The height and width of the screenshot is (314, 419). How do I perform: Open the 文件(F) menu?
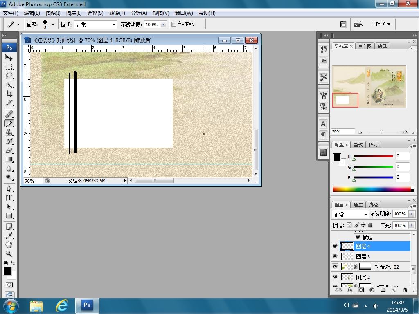10,13
